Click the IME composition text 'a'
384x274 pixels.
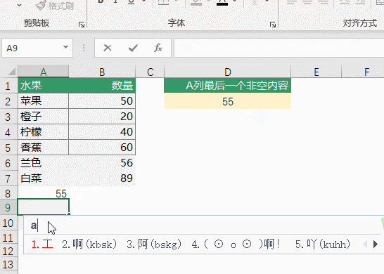tap(34, 226)
